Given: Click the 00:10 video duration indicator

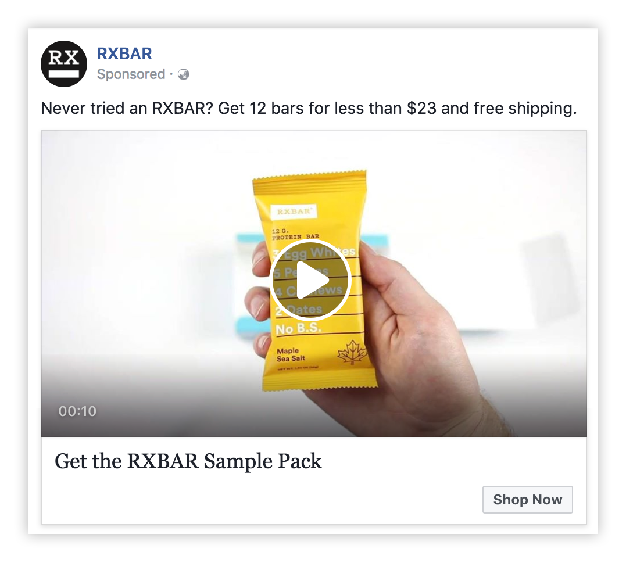Looking at the screenshot, I should coord(77,411).
